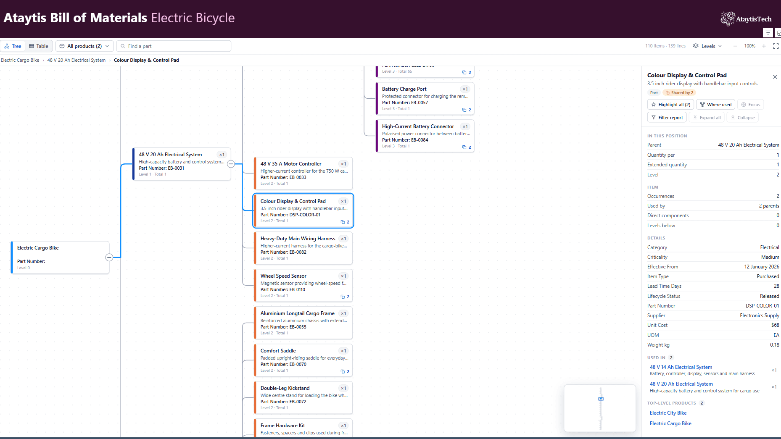Click the shared copies icon on Battery Charge Port

coord(467,110)
